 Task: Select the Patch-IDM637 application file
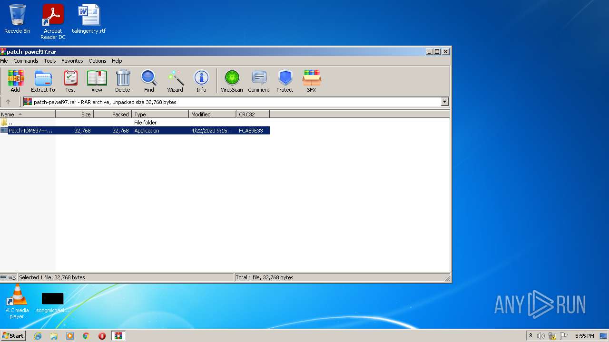click(135, 131)
